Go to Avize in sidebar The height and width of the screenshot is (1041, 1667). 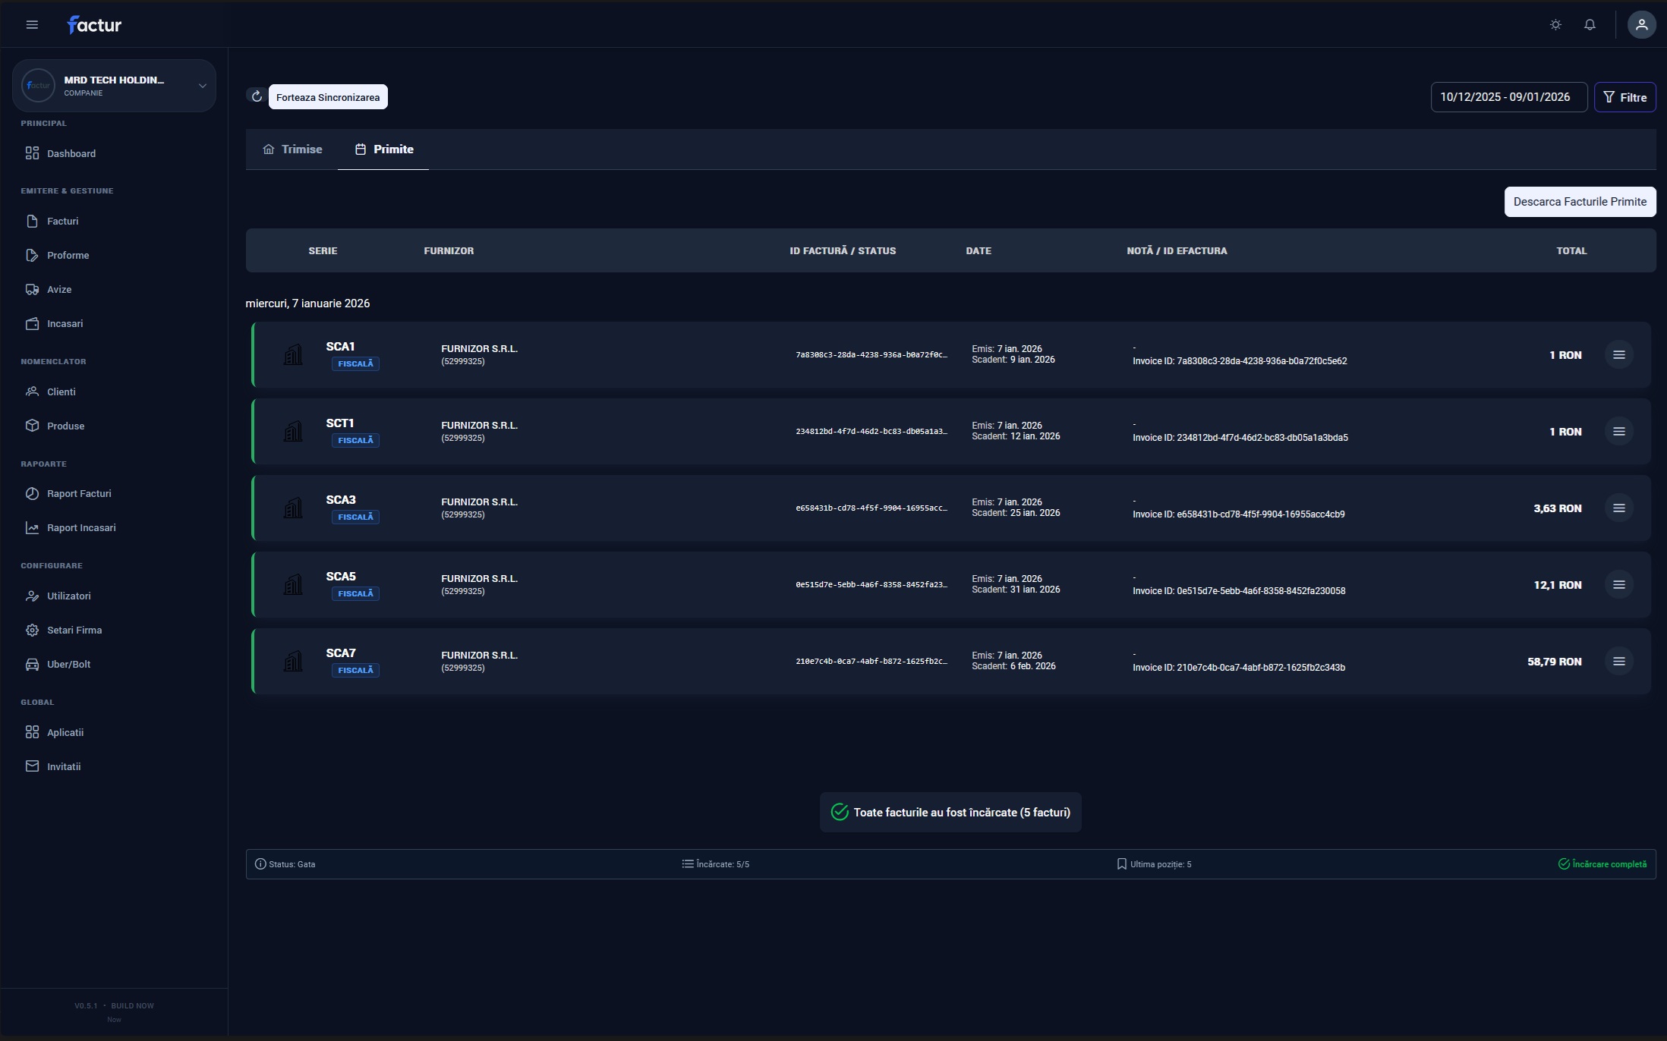(x=59, y=290)
